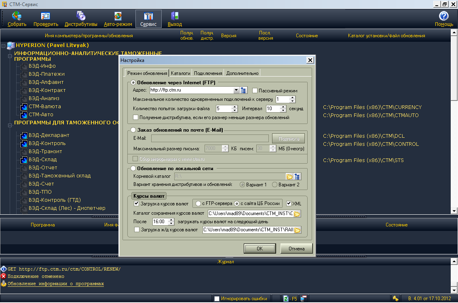Enable Пассивный режим checkbox
Image resolution: width=458 pixels, height=303 pixels.
tap(255, 91)
